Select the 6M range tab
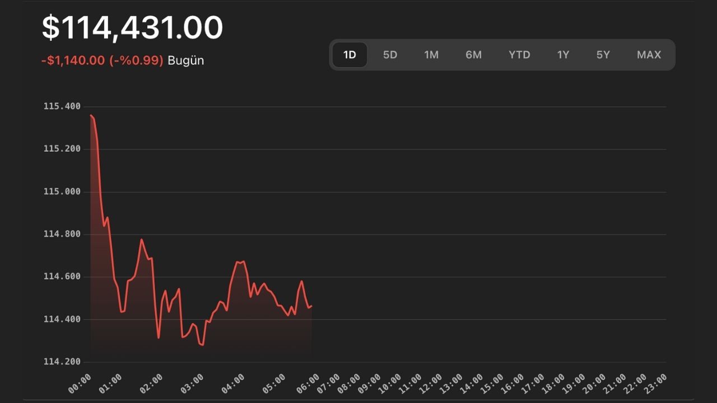Image resolution: width=717 pixels, height=403 pixels. tap(473, 54)
